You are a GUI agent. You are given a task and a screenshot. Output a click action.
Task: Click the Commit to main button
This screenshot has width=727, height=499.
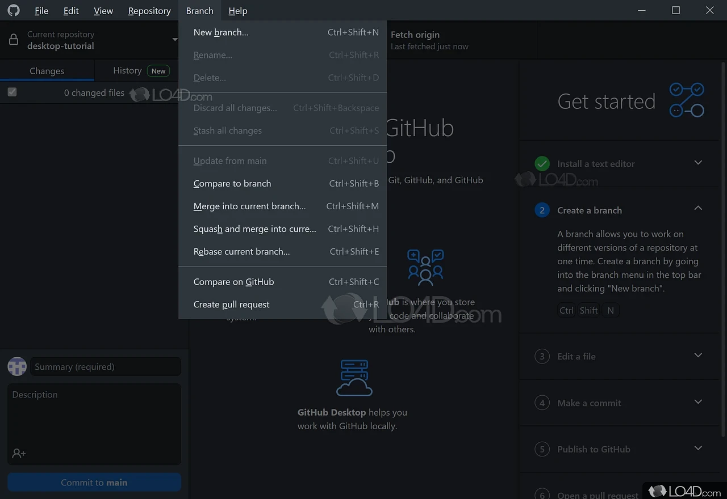click(94, 483)
